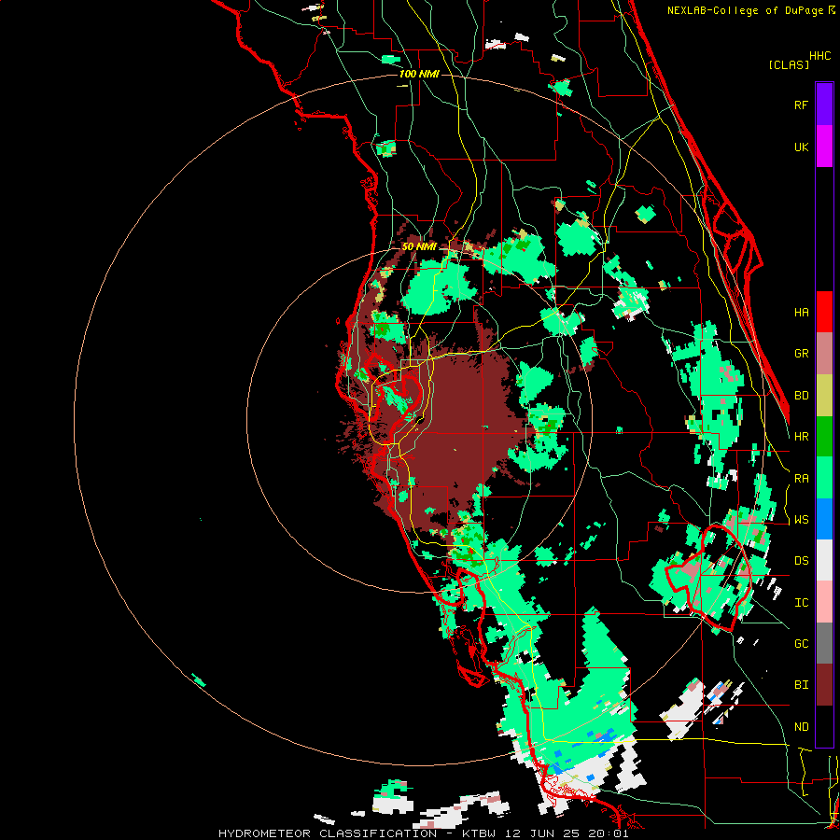Click the ND legend label
This screenshot has height=840, width=840.
point(801,727)
